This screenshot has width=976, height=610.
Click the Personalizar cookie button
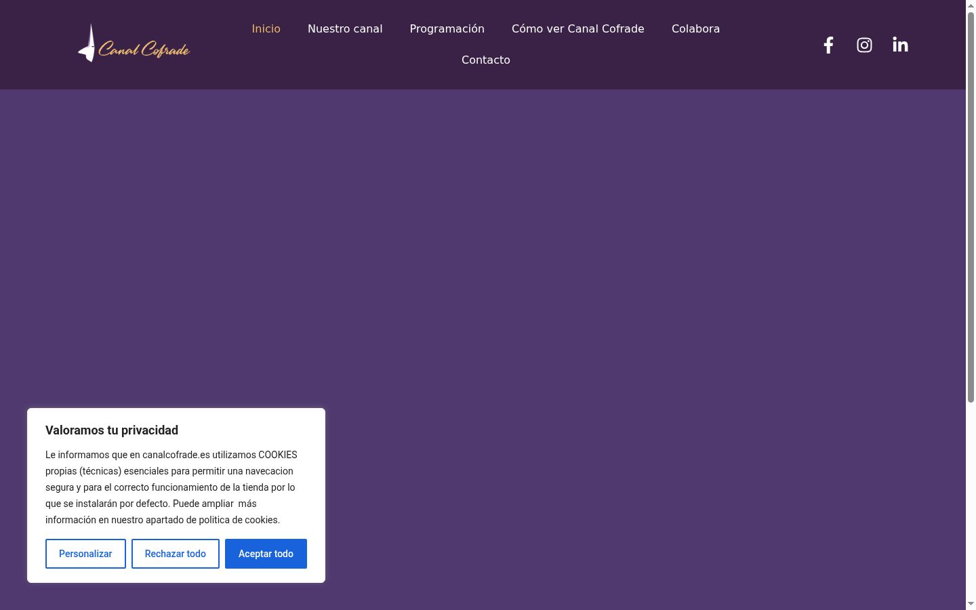pos(85,554)
